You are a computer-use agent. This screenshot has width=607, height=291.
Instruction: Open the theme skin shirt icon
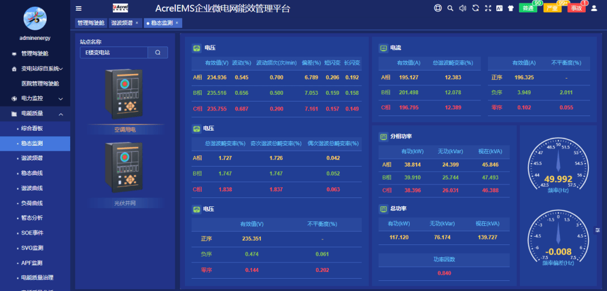point(510,8)
